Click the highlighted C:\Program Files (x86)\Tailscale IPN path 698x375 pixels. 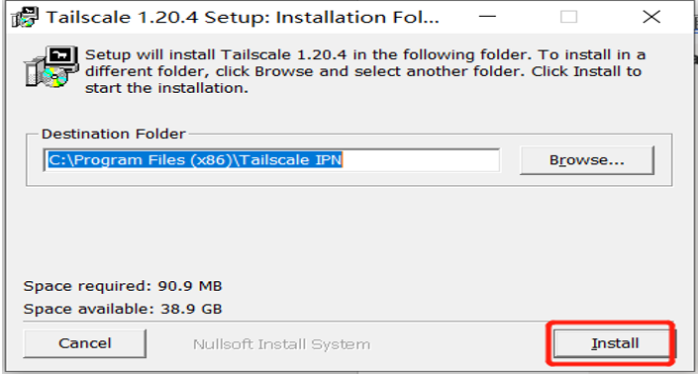click(195, 159)
